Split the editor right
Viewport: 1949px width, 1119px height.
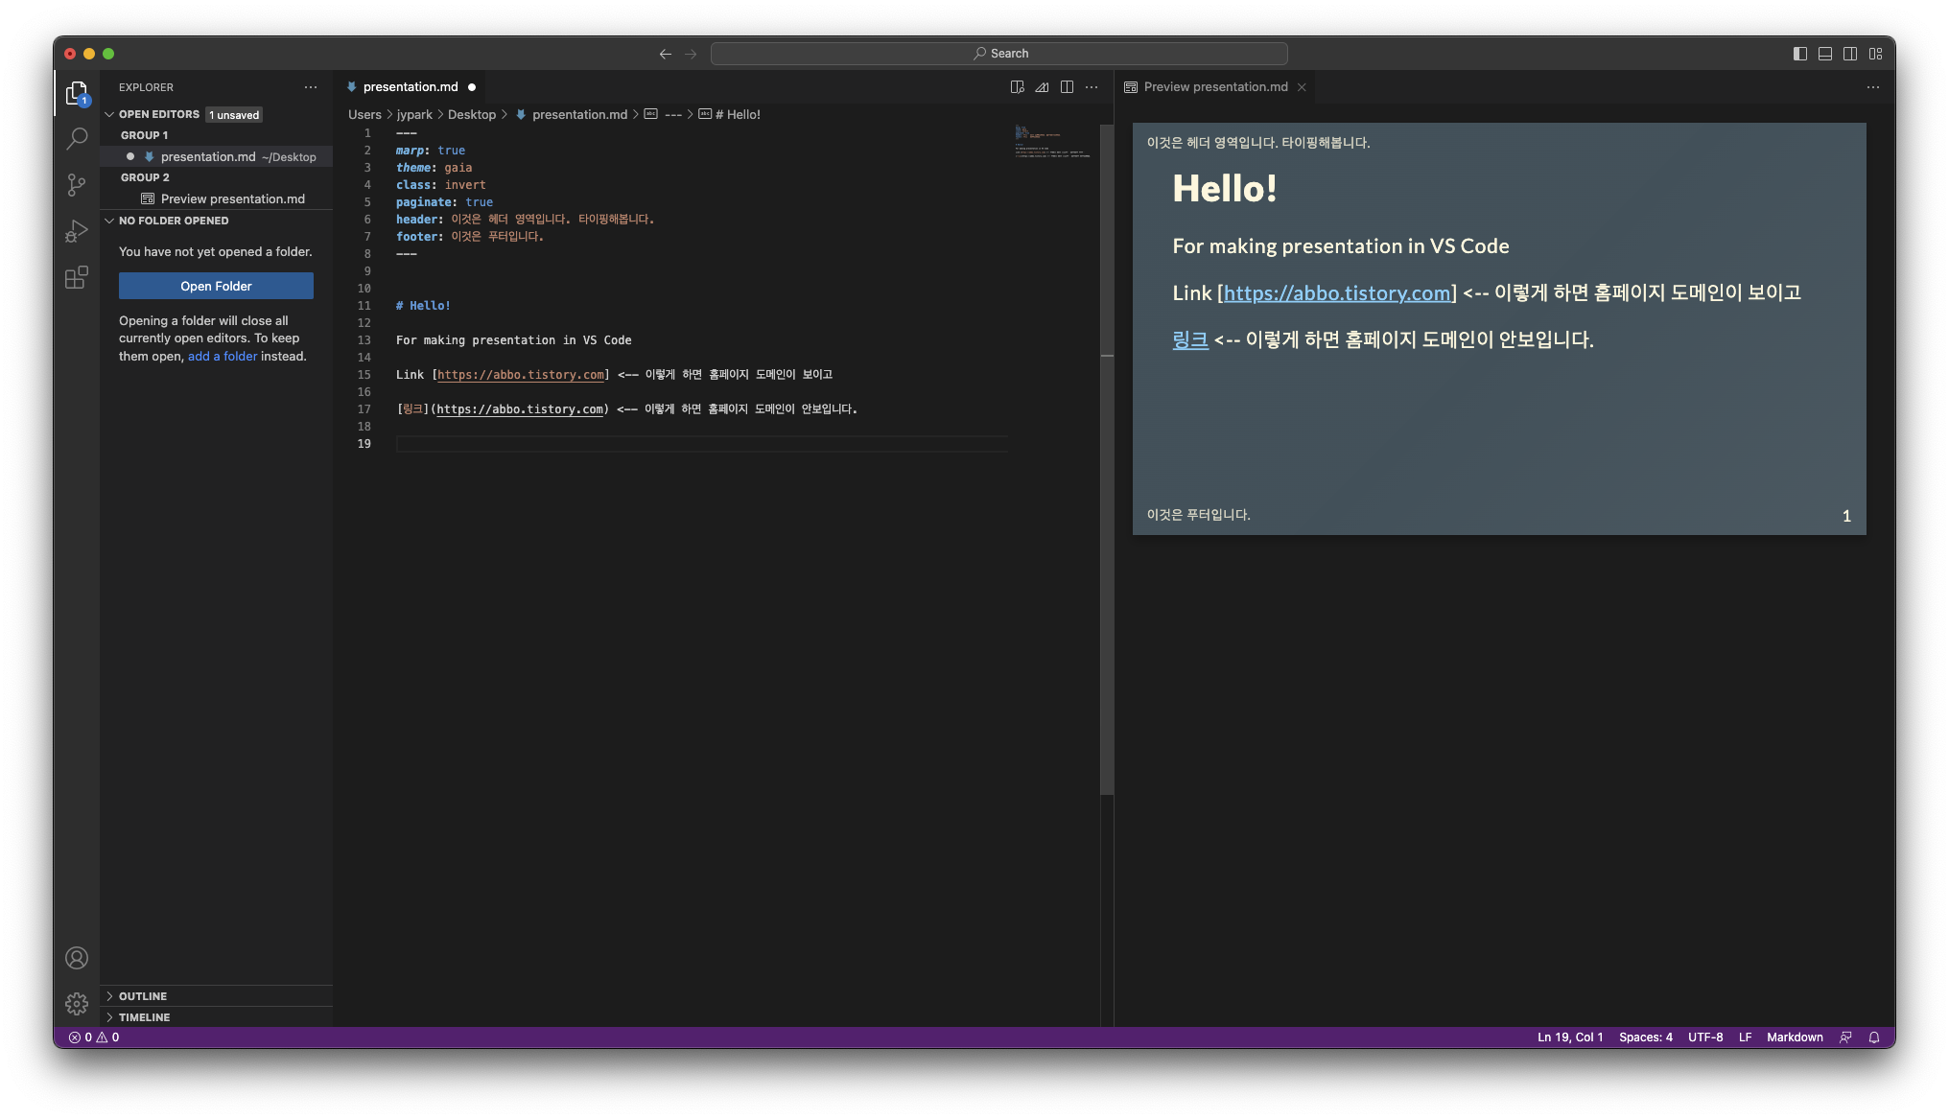pos(1067,87)
